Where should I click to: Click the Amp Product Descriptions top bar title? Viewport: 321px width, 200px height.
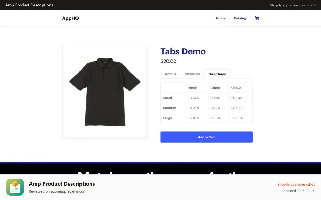click(x=29, y=5)
